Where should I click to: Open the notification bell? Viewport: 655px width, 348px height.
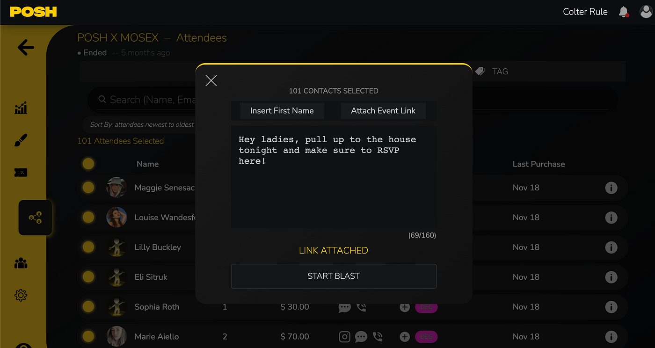[624, 12]
